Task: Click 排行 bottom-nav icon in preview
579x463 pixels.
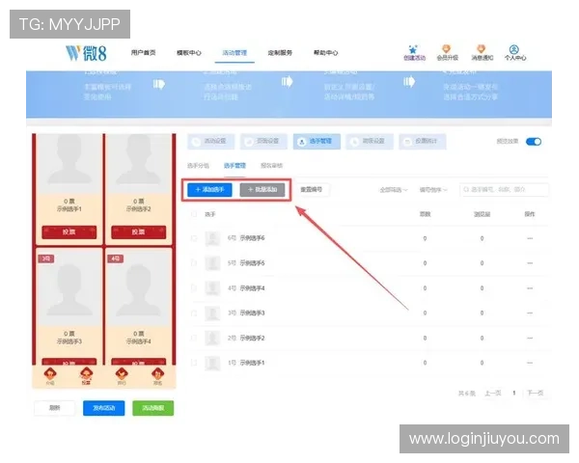Action: point(122,376)
